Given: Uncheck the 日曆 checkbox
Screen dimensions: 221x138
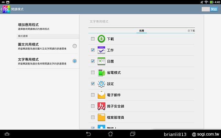Looking at the screenshot, I should (93, 61).
